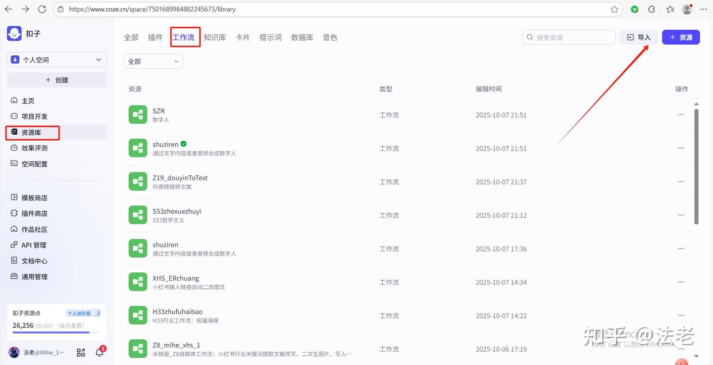The height and width of the screenshot is (365, 713).
Task: Click the 资源 add resource button
Action: 681,37
